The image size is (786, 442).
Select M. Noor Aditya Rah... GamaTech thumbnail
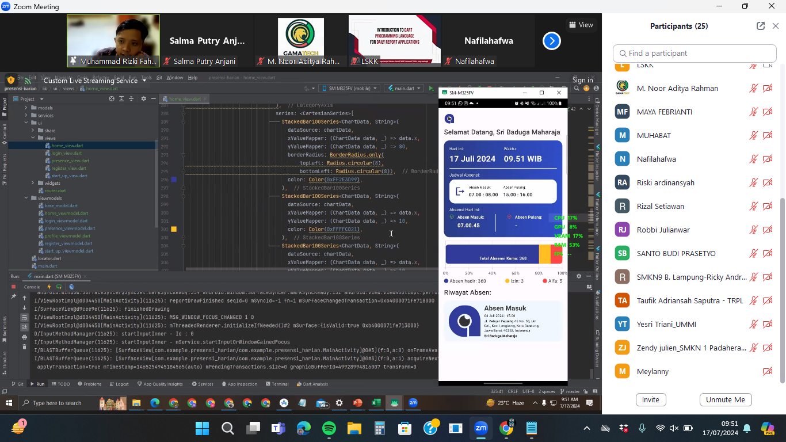(300, 41)
